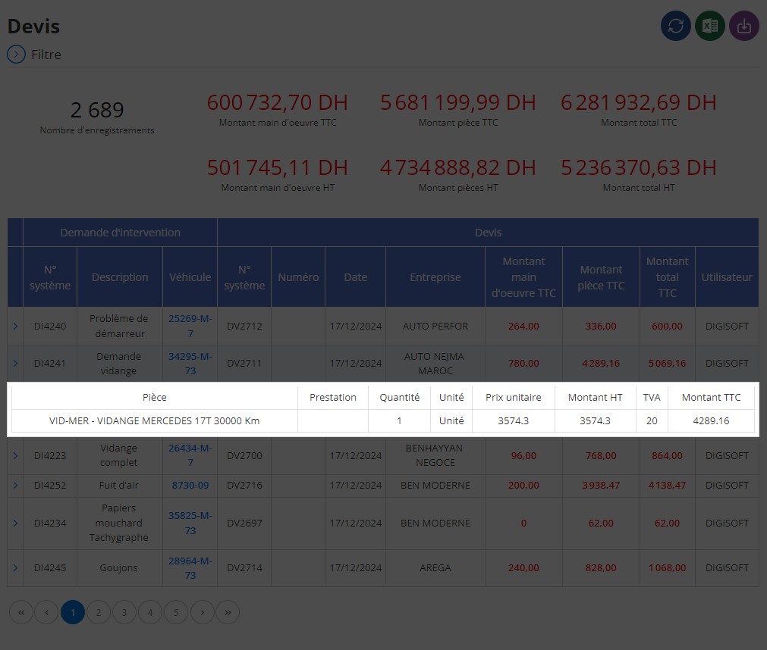Collapse row DI4241 details

15,364
